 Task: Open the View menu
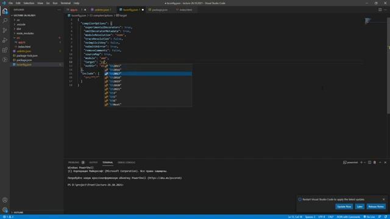point(40,3)
